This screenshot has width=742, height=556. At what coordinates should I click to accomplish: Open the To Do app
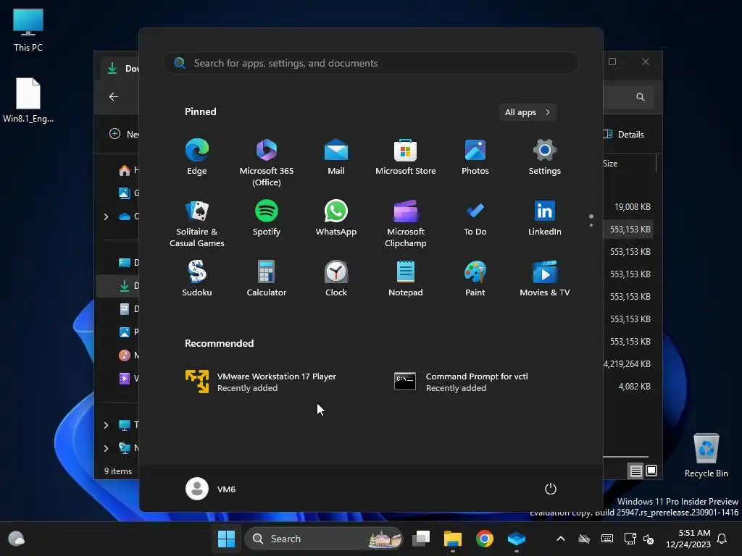click(x=475, y=218)
